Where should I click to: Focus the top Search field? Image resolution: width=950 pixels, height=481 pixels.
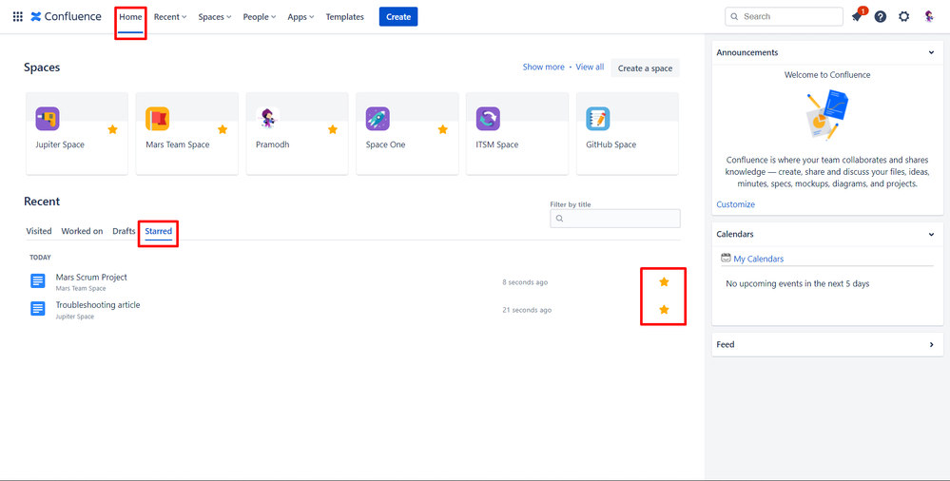(784, 17)
